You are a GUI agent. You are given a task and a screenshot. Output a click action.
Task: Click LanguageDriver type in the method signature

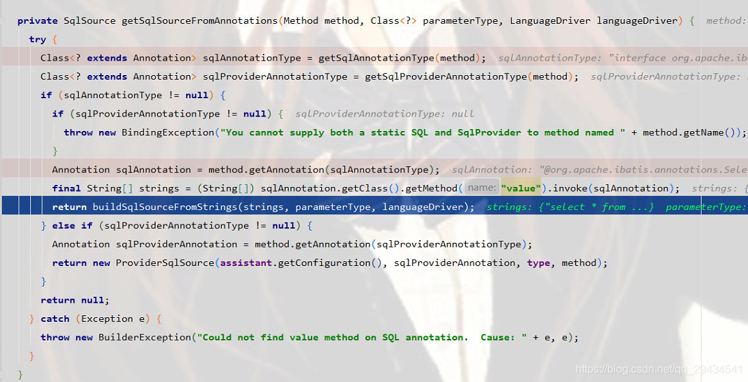tap(550, 20)
